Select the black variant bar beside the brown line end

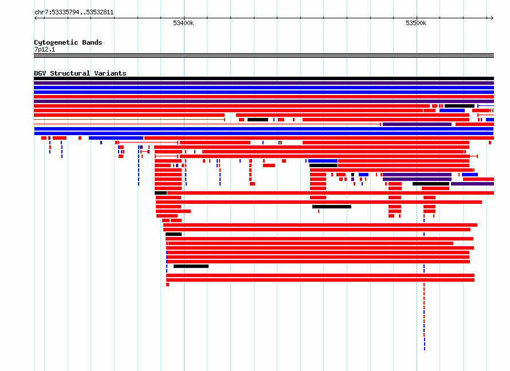(x=258, y=120)
